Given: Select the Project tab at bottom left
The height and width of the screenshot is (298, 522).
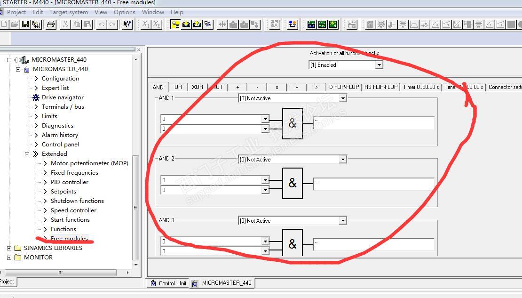Looking at the screenshot, I should (8, 282).
